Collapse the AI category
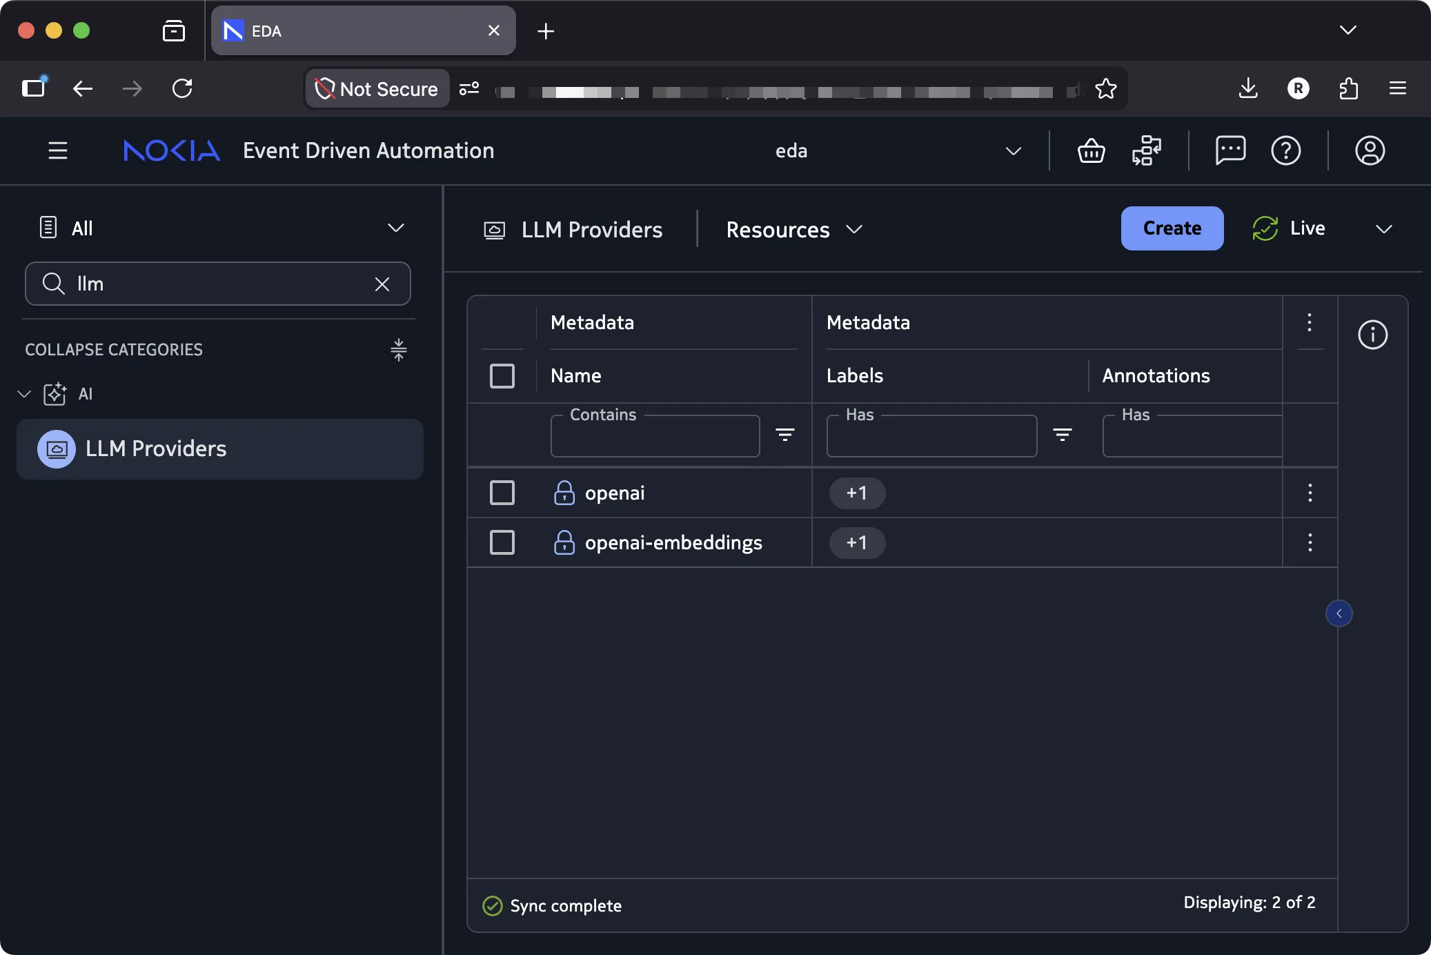 click(x=24, y=394)
